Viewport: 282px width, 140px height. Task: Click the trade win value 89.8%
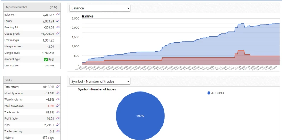pyautogui.click(x=50, y=112)
